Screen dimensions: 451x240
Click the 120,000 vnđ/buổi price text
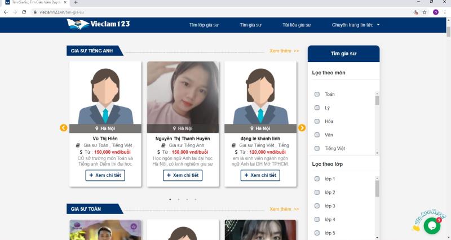pos(267,152)
